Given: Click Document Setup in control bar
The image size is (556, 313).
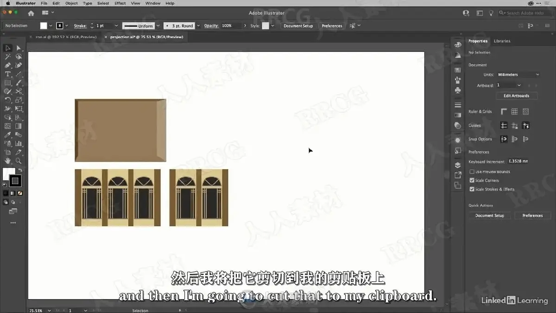Looking at the screenshot, I should point(298,26).
